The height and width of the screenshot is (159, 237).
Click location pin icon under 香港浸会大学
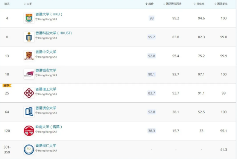coord(36,113)
